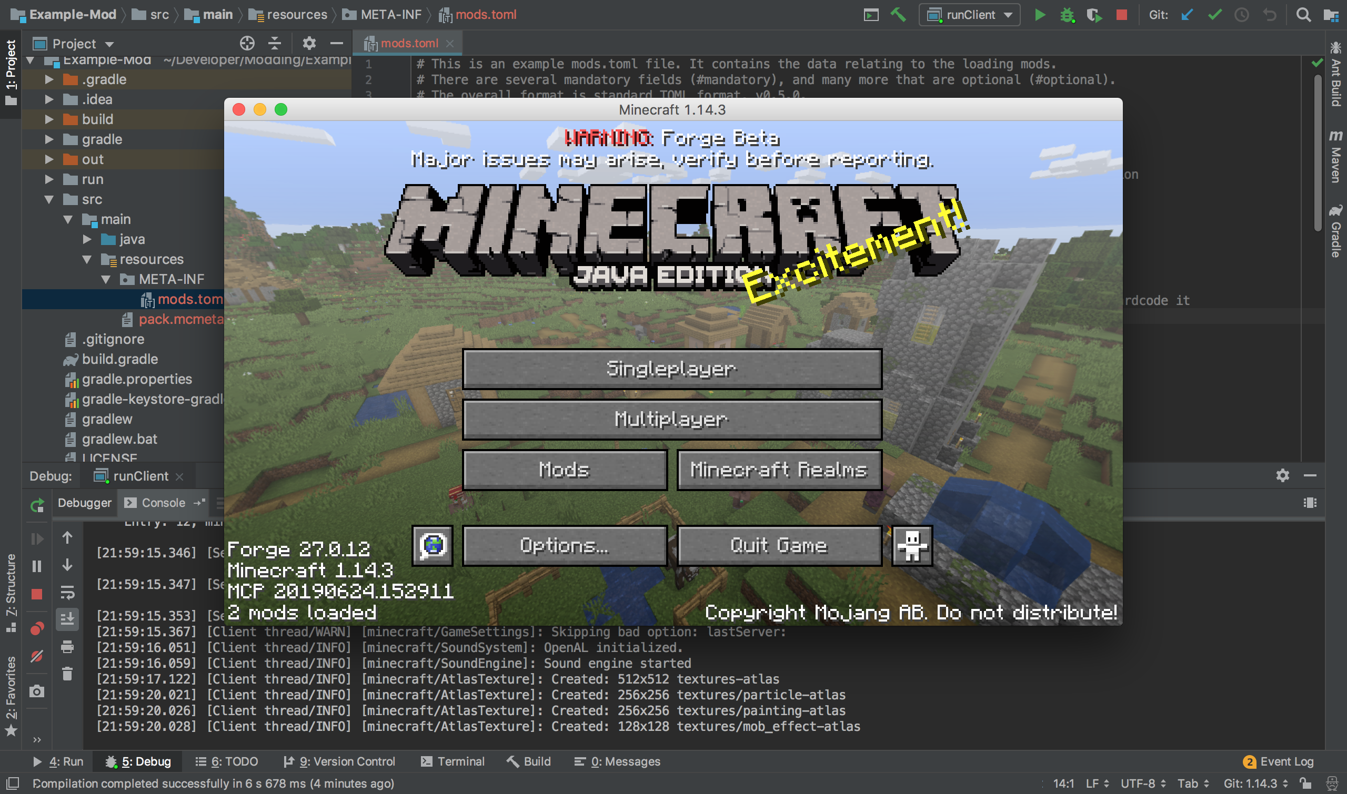Screen dimensions: 1347x794
Task: Open Minecraft language globe button
Action: pyautogui.click(x=432, y=545)
